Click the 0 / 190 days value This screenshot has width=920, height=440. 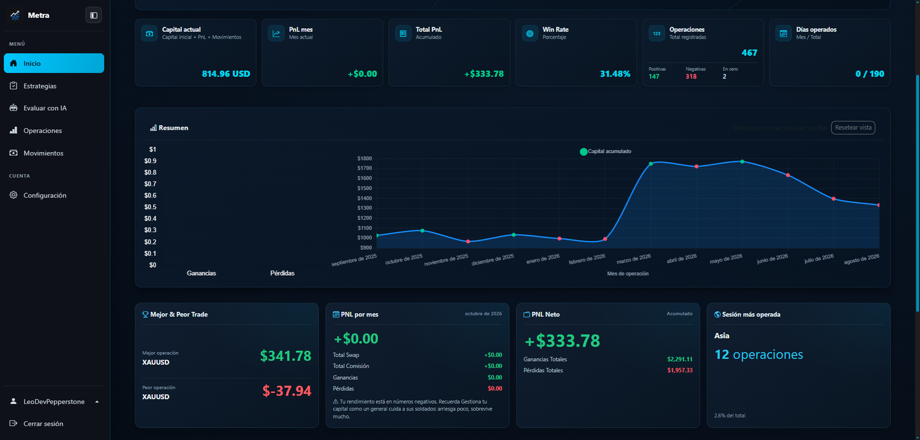(870, 74)
